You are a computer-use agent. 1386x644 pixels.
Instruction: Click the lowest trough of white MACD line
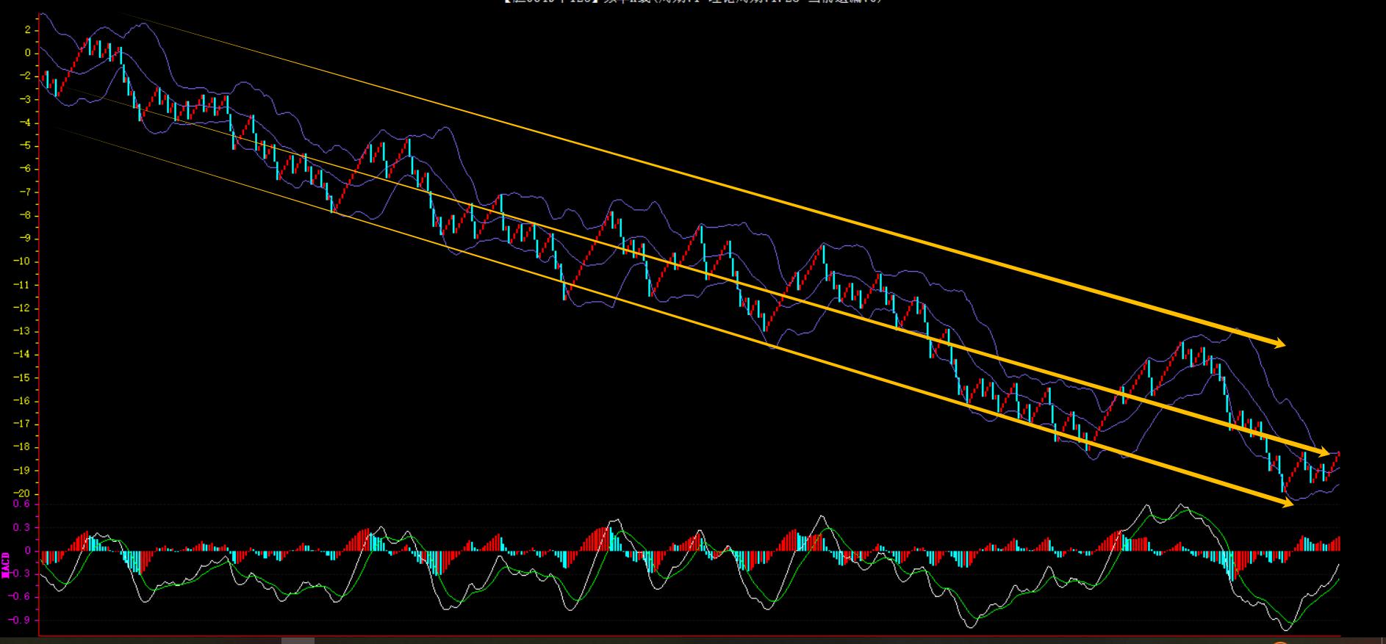point(1286,629)
